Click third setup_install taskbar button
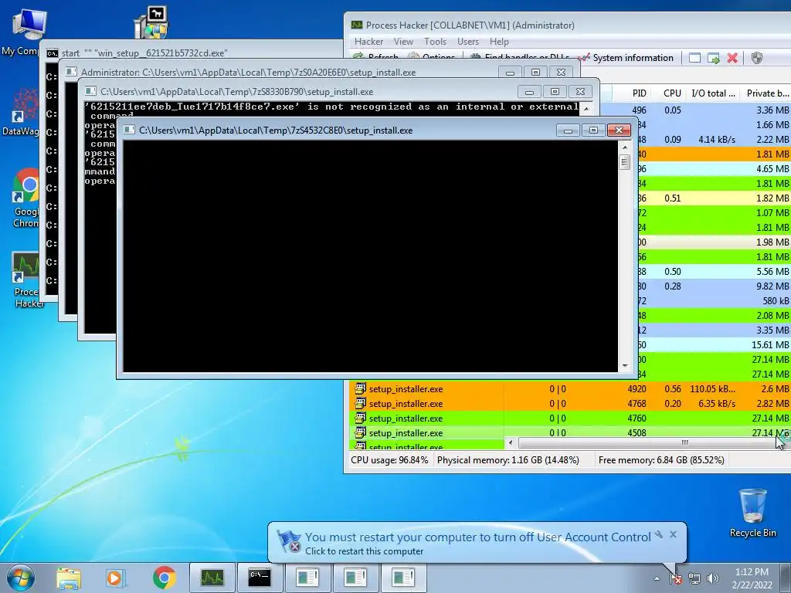Image resolution: width=791 pixels, height=593 pixels. coord(403,578)
